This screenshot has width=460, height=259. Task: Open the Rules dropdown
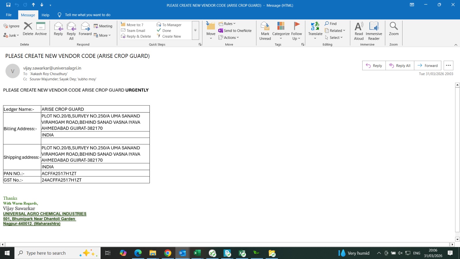pyautogui.click(x=227, y=24)
